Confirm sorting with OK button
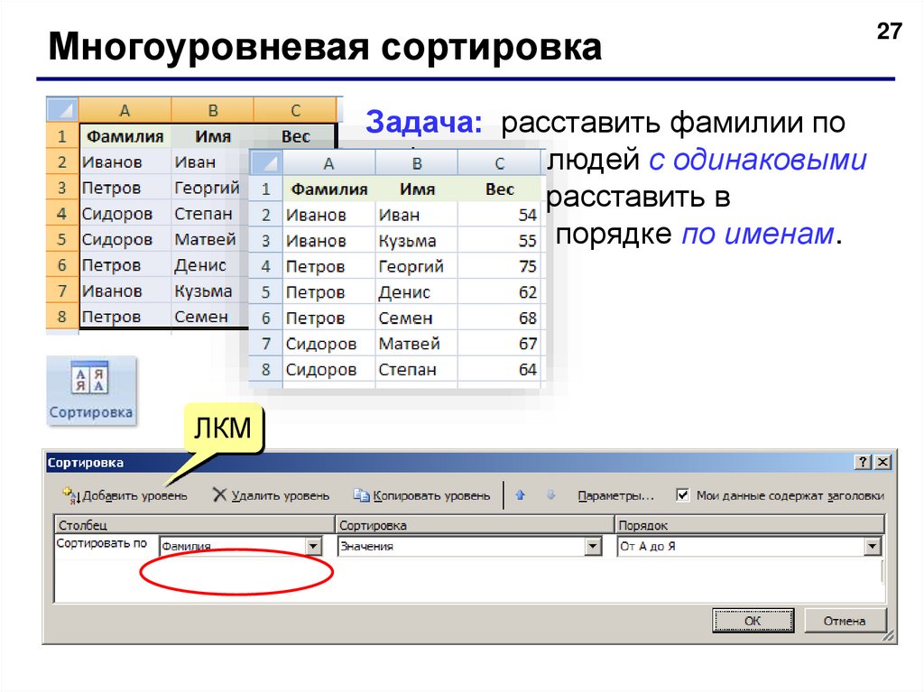This screenshot has width=924, height=692. pyautogui.click(x=753, y=621)
